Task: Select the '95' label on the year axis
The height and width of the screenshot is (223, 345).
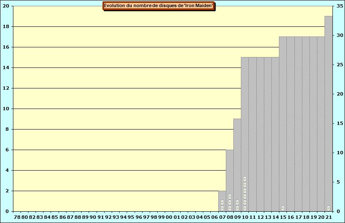Action: click(x=131, y=217)
